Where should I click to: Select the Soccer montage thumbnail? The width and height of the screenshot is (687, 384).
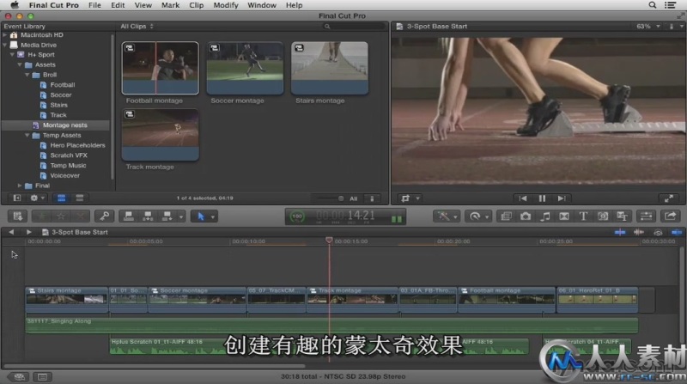245,68
